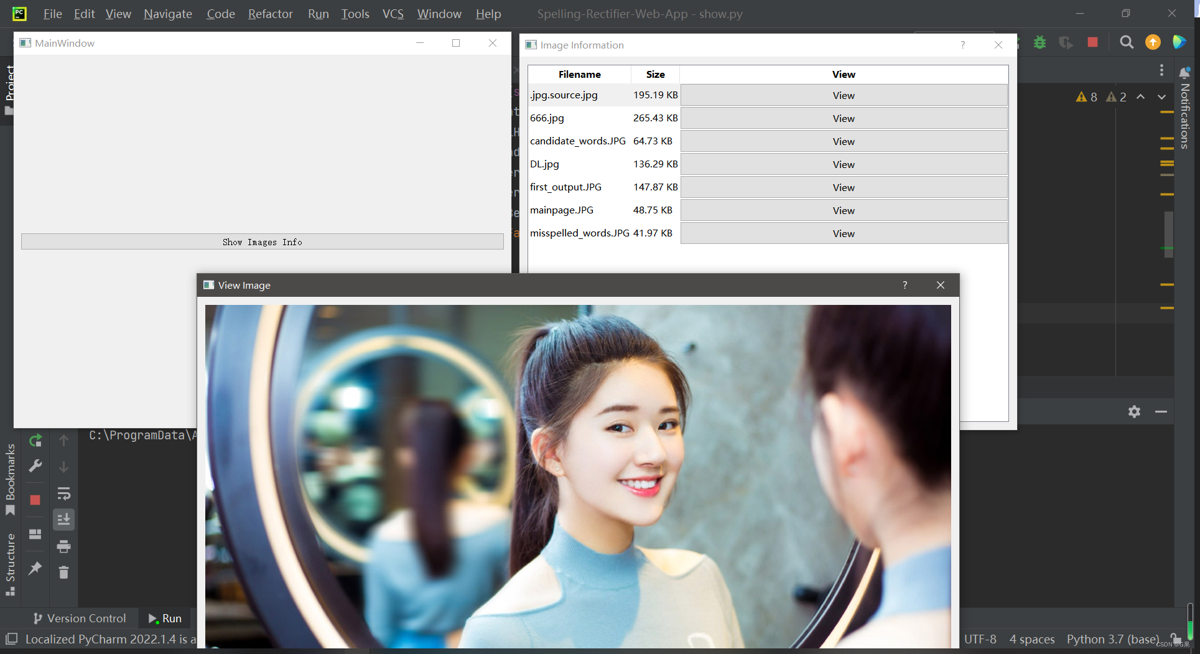Click the print console icon

[x=63, y=546]
